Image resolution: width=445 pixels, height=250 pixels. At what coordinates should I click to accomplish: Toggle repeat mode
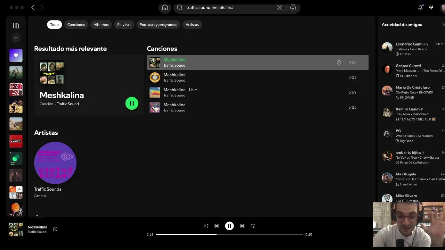(253, 226)
